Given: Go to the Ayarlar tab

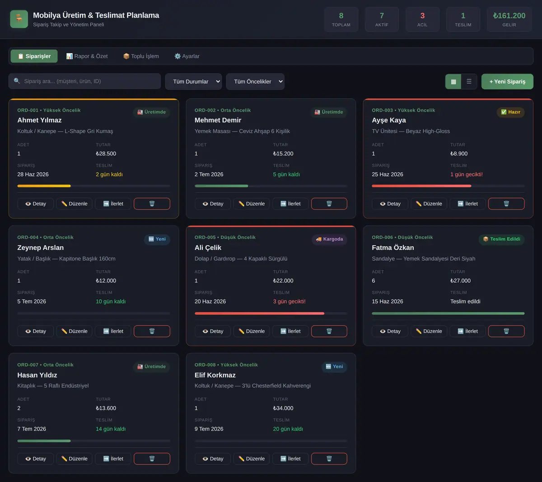Looking at the screenshot, I should tap(187, 56).
